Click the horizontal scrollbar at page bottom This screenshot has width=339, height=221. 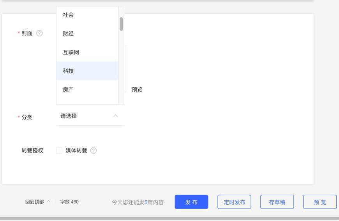tap(169, 219)
